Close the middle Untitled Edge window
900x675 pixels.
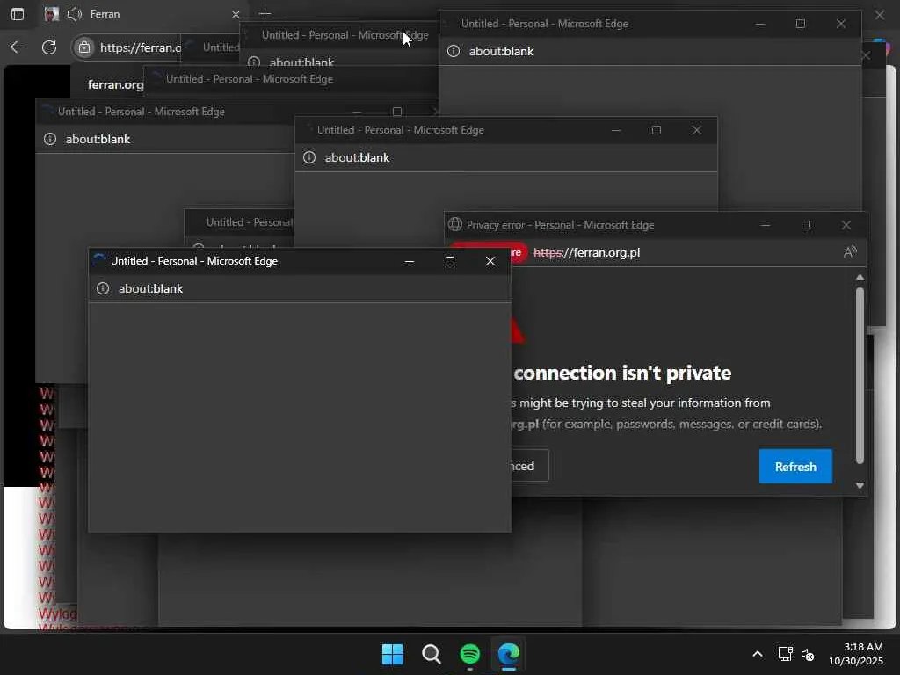(x=697, y=130)
